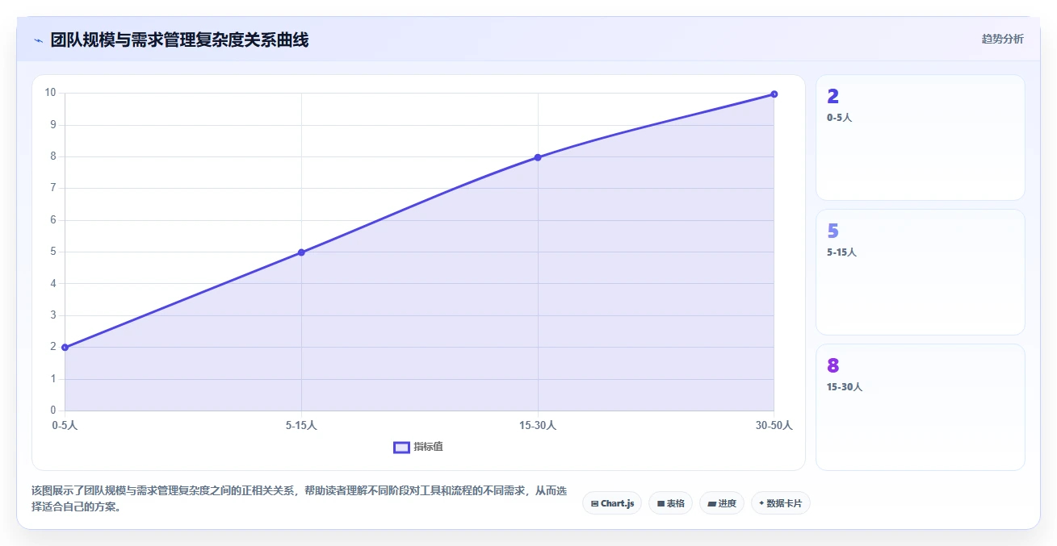This screenshot has height=546, width=1057.
Task: Click the y-axis label 2
Action: tap(53, 347)
